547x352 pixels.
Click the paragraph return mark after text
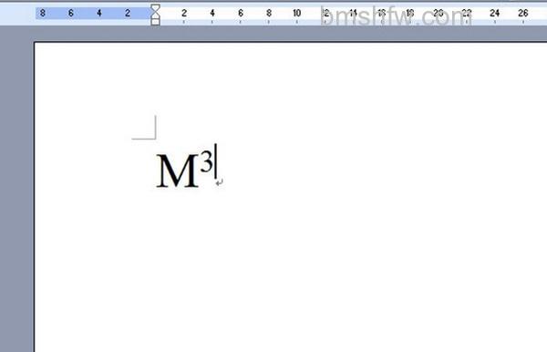click(x=219, y=182)
